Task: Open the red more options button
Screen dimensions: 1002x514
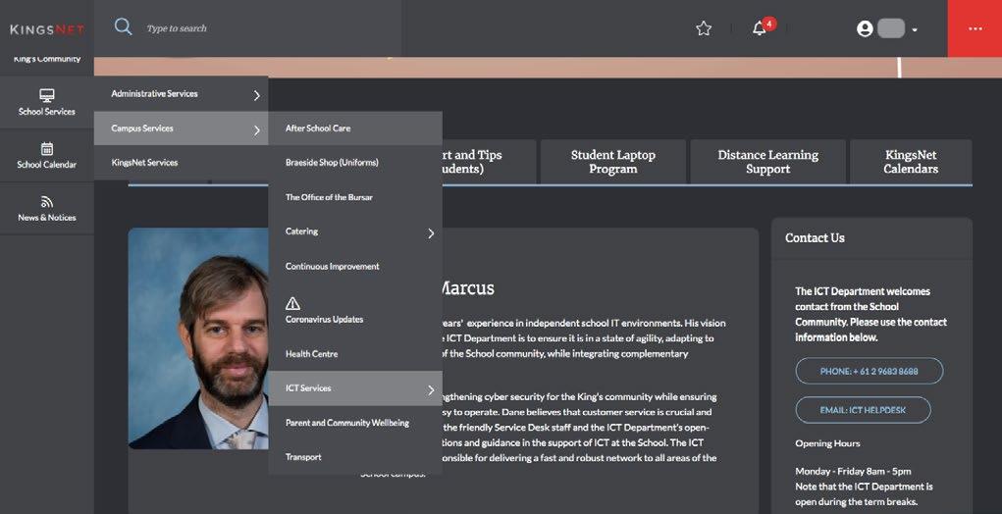Action: coord(975,28)
